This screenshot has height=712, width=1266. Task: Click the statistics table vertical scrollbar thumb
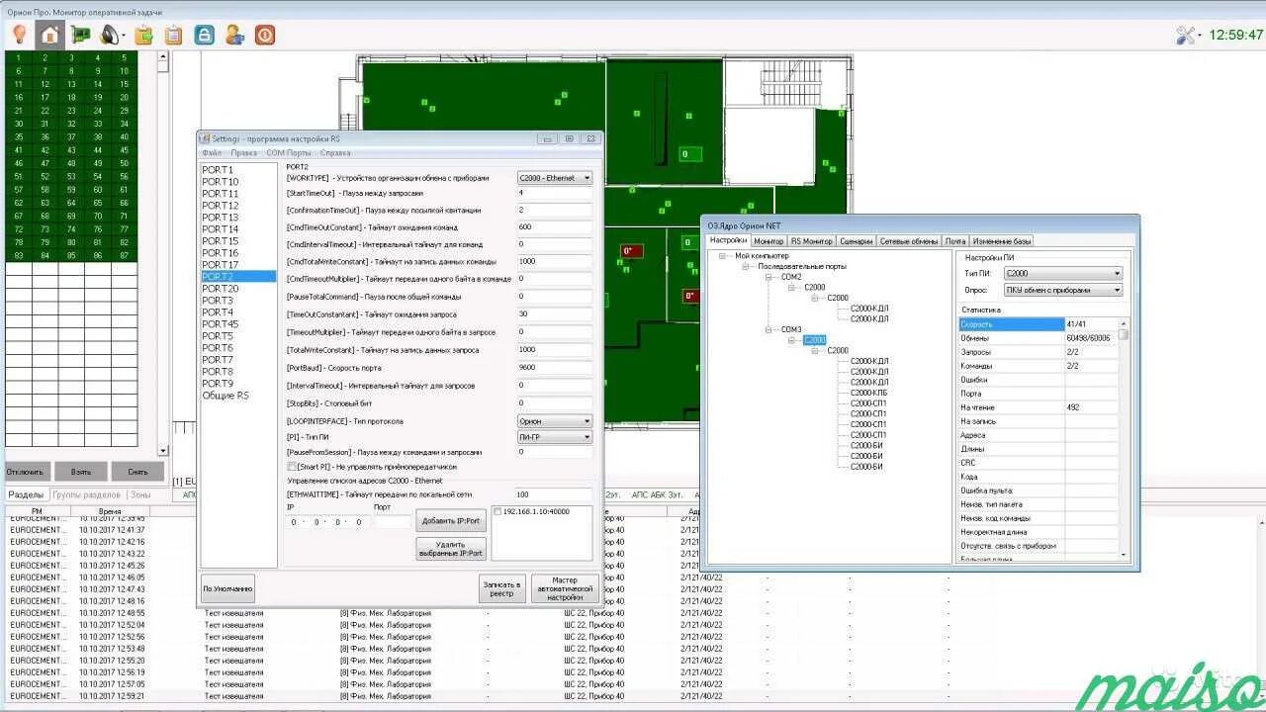click(1124, 333)
